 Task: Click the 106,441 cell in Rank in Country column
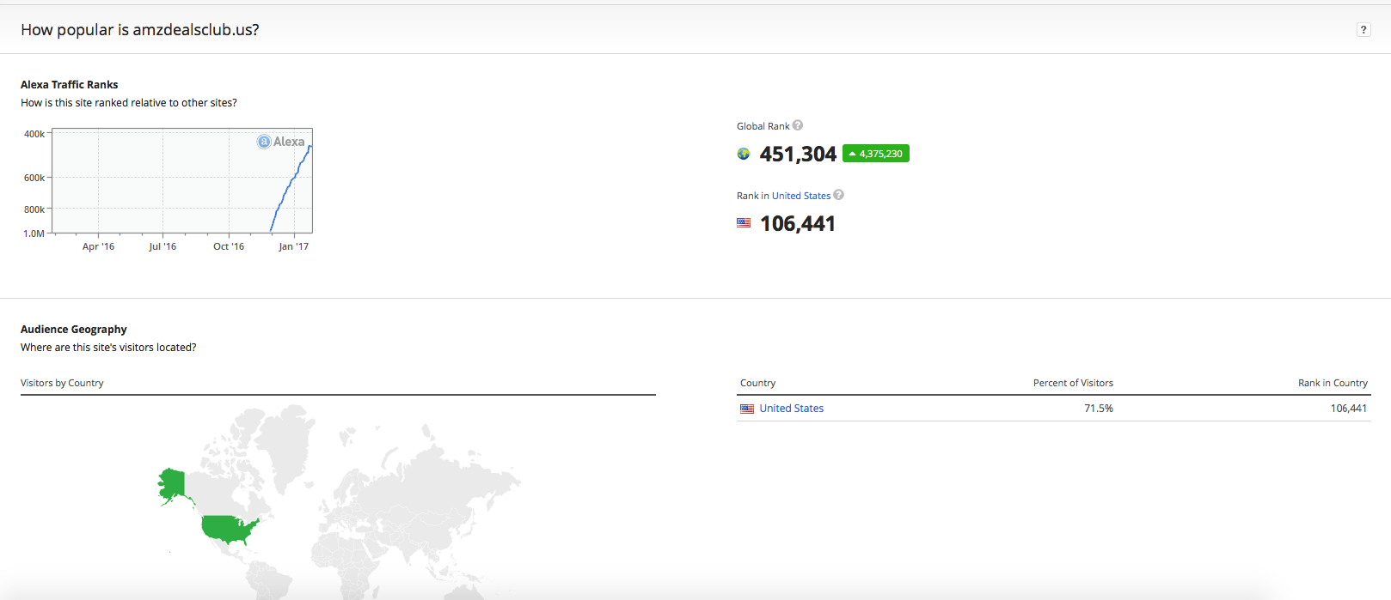[x=1349, y=409]
